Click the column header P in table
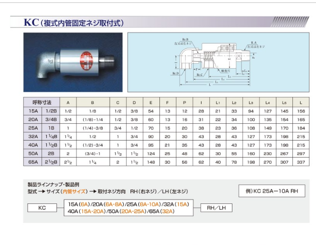The height and width of the screenshot is (245, 316). 185,102
